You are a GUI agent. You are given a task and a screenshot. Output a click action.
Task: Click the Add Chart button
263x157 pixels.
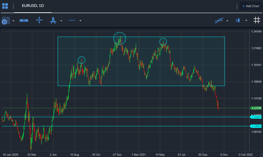251,6
